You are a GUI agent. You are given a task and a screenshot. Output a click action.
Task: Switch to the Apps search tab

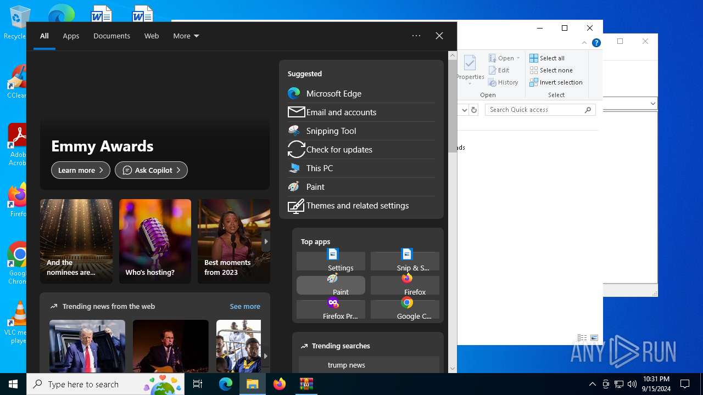pyautogui.click(x=71, y=36)
